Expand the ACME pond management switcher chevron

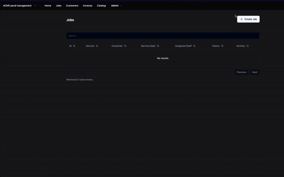click(35, 6)
